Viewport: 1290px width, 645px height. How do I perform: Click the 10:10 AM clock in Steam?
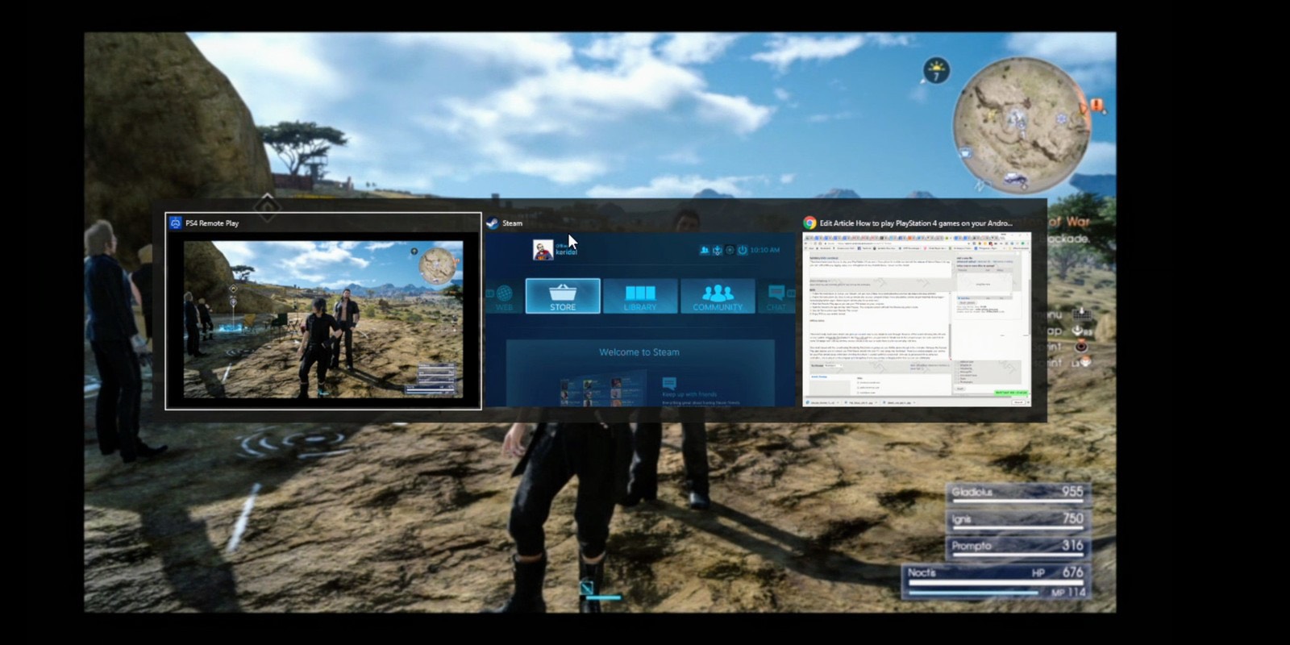tap(764, 250)
